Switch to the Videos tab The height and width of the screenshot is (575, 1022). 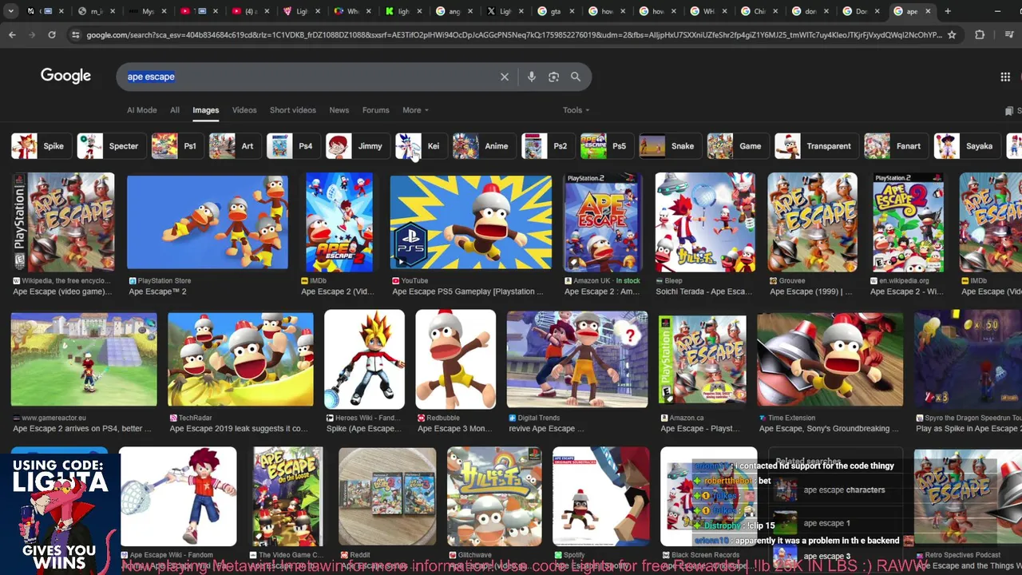point(244,110)
